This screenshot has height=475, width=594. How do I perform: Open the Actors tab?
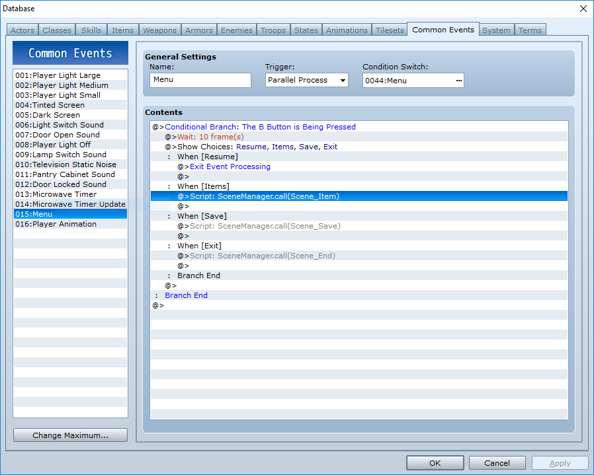coord(22,30)
